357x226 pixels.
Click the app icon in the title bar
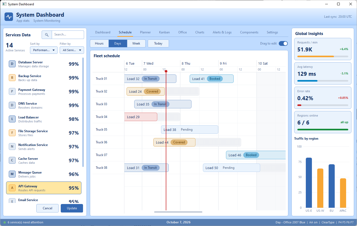tap(4, 4)
